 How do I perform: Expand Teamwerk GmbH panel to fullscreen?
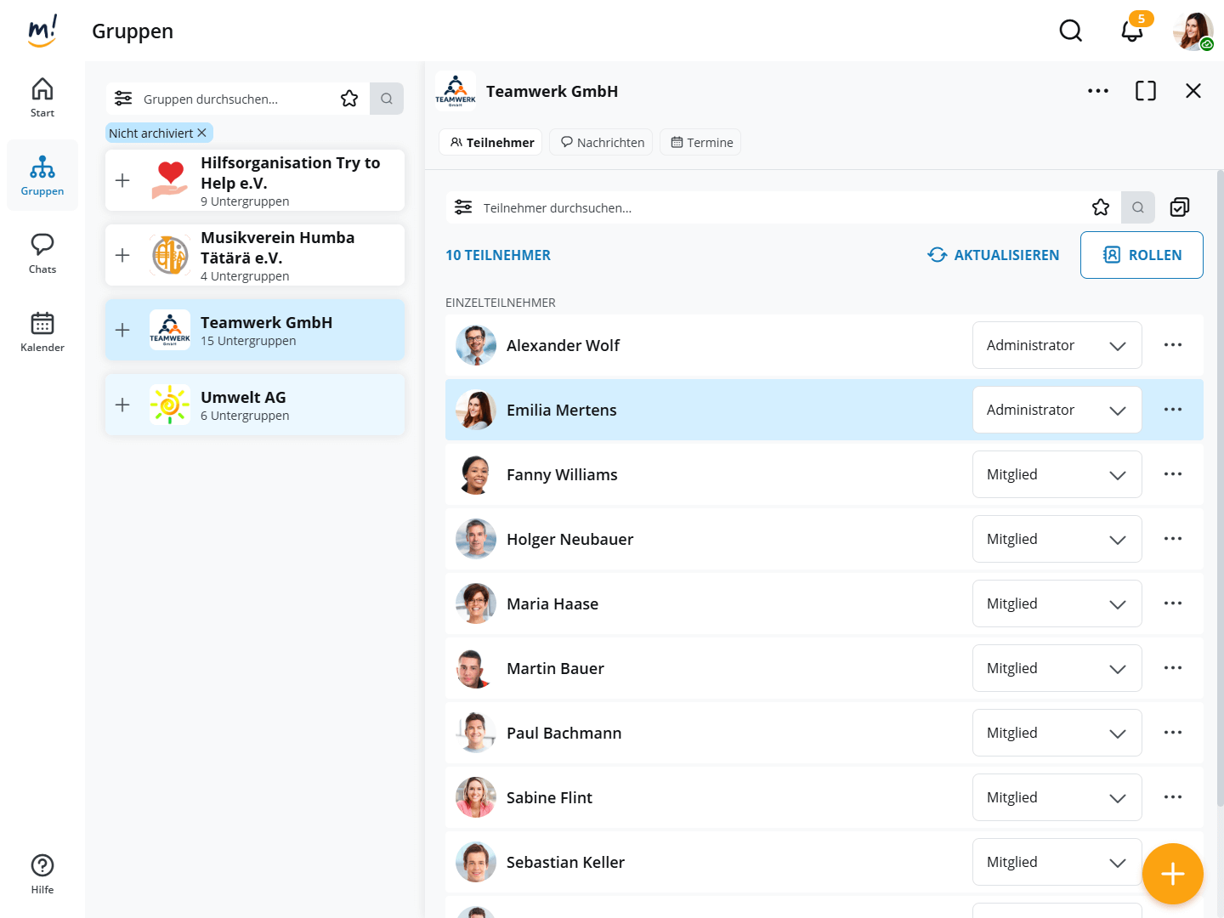1145,91
